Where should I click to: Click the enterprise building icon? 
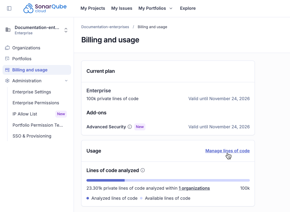pyautogui.click(x=8, y=30)
